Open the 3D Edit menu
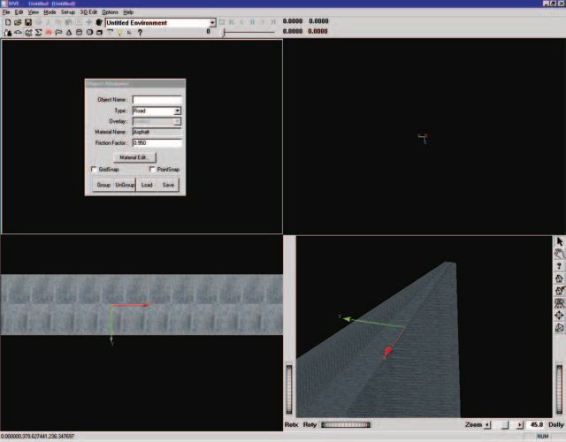 click(x=88, y=12)
